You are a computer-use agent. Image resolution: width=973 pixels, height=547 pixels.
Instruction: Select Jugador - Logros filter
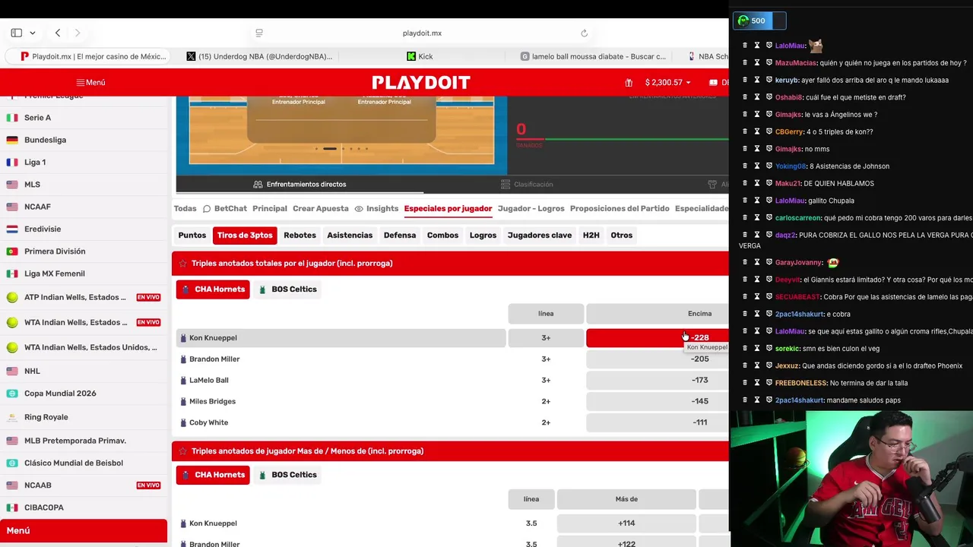531,208
